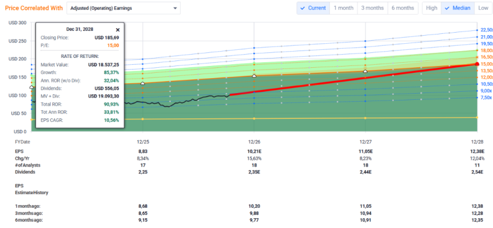The width and height of the screenshot is (493, 228).
Task: Click the EPS estimate 11,05E
Action: pyautogui.click(x=365, y=151)
